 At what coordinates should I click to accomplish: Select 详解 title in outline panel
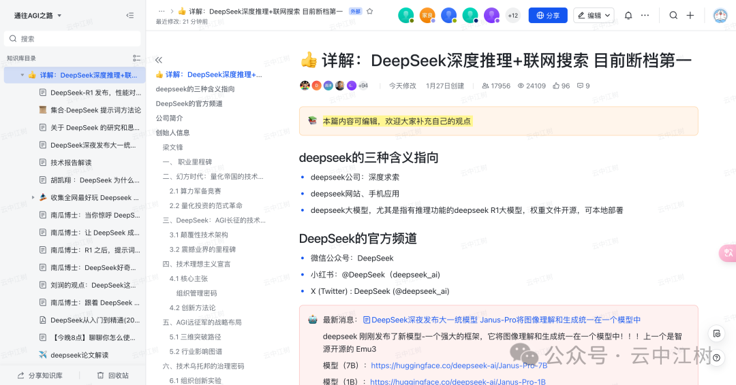[x=209, y=74]
